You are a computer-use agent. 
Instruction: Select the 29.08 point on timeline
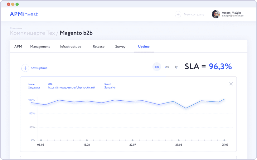[178, 140]
